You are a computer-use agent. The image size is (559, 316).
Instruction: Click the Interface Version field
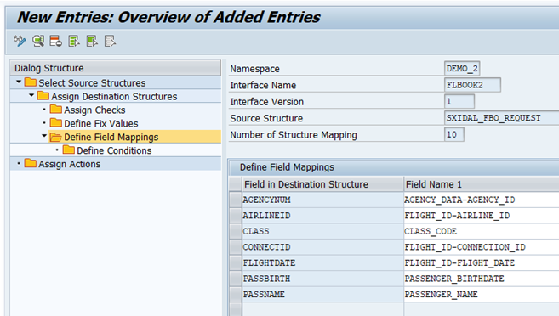point(459,101)
